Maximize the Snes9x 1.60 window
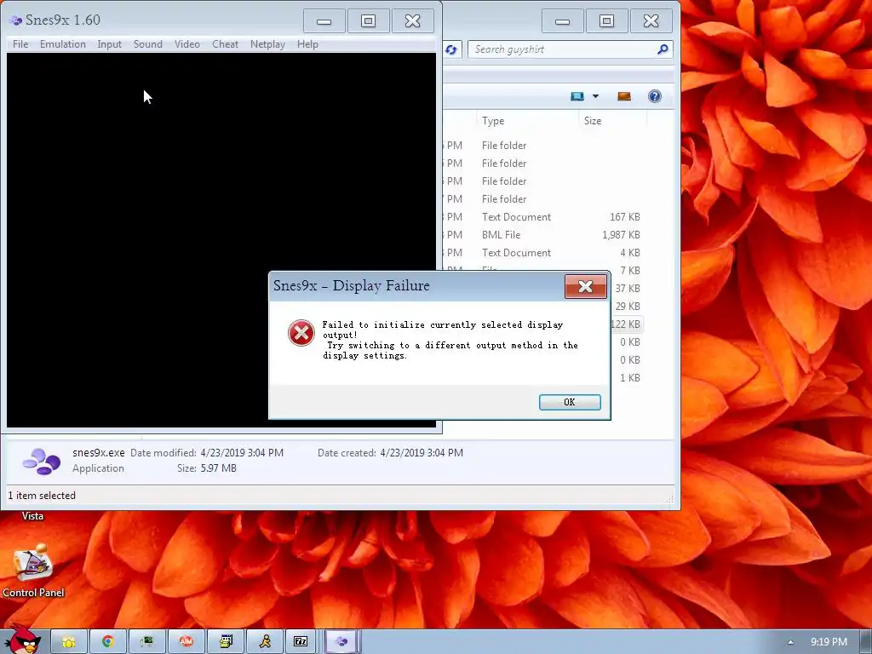 point(368,21)
